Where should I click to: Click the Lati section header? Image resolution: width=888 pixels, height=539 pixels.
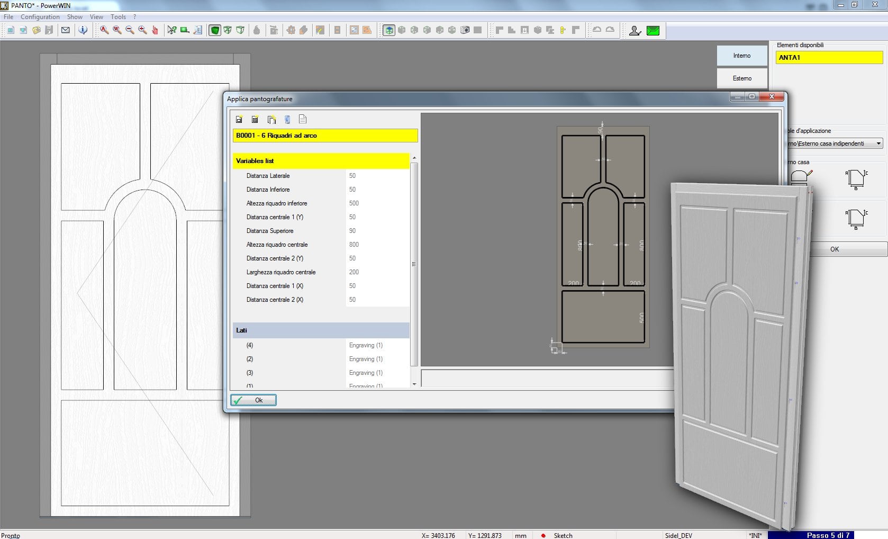pyautogui.click(x=321, y=330)
